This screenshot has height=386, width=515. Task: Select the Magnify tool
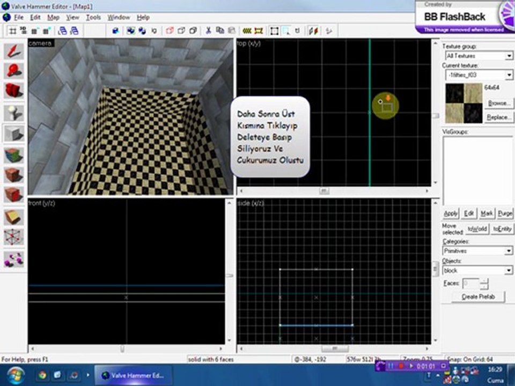13,71
